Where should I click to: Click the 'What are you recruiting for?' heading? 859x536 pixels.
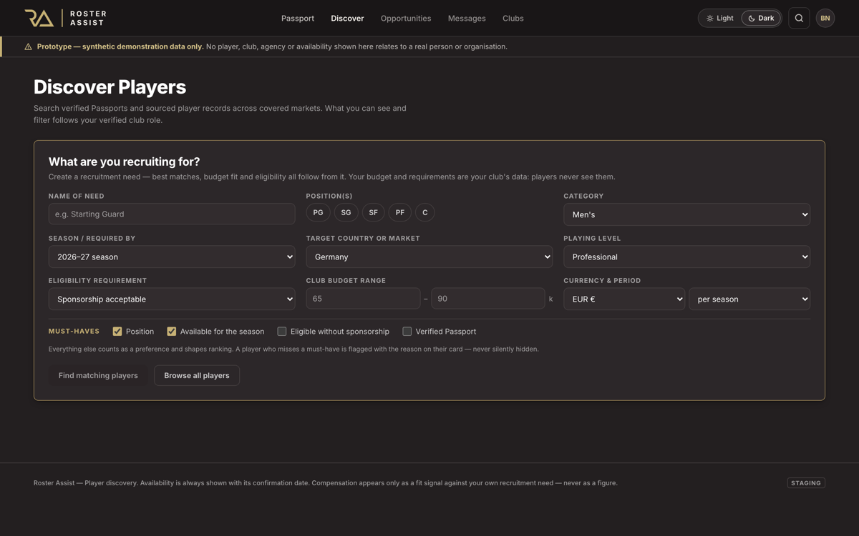coord(124,162)
